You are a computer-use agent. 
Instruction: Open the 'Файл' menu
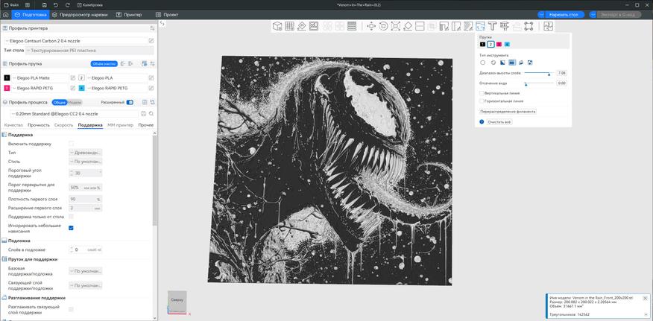coord(12,4)
